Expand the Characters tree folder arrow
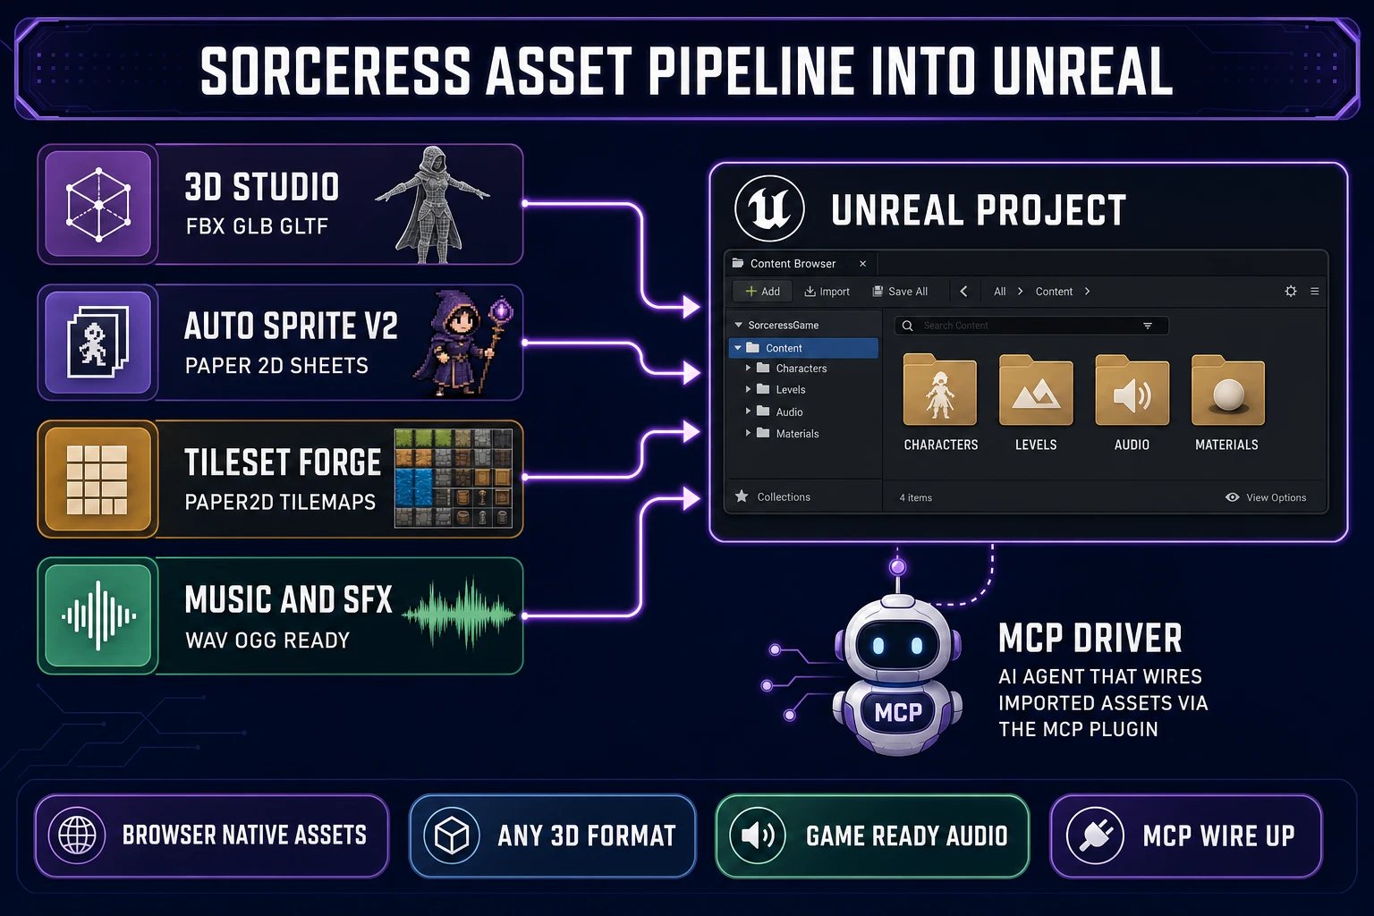 [748, 368]
